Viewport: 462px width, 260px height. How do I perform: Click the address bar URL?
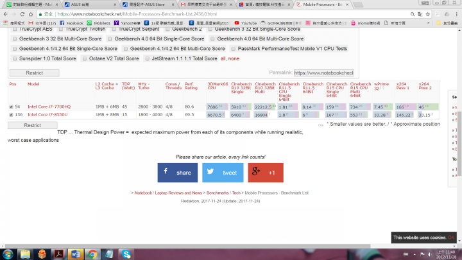pos(137,14)
